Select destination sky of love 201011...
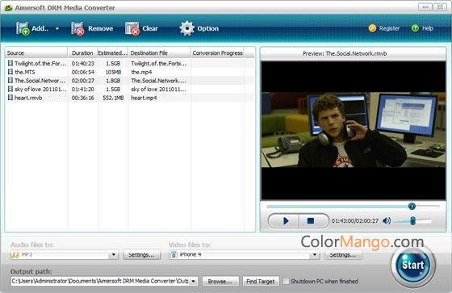This screenshot has width=452, height=293. [158, 90]
